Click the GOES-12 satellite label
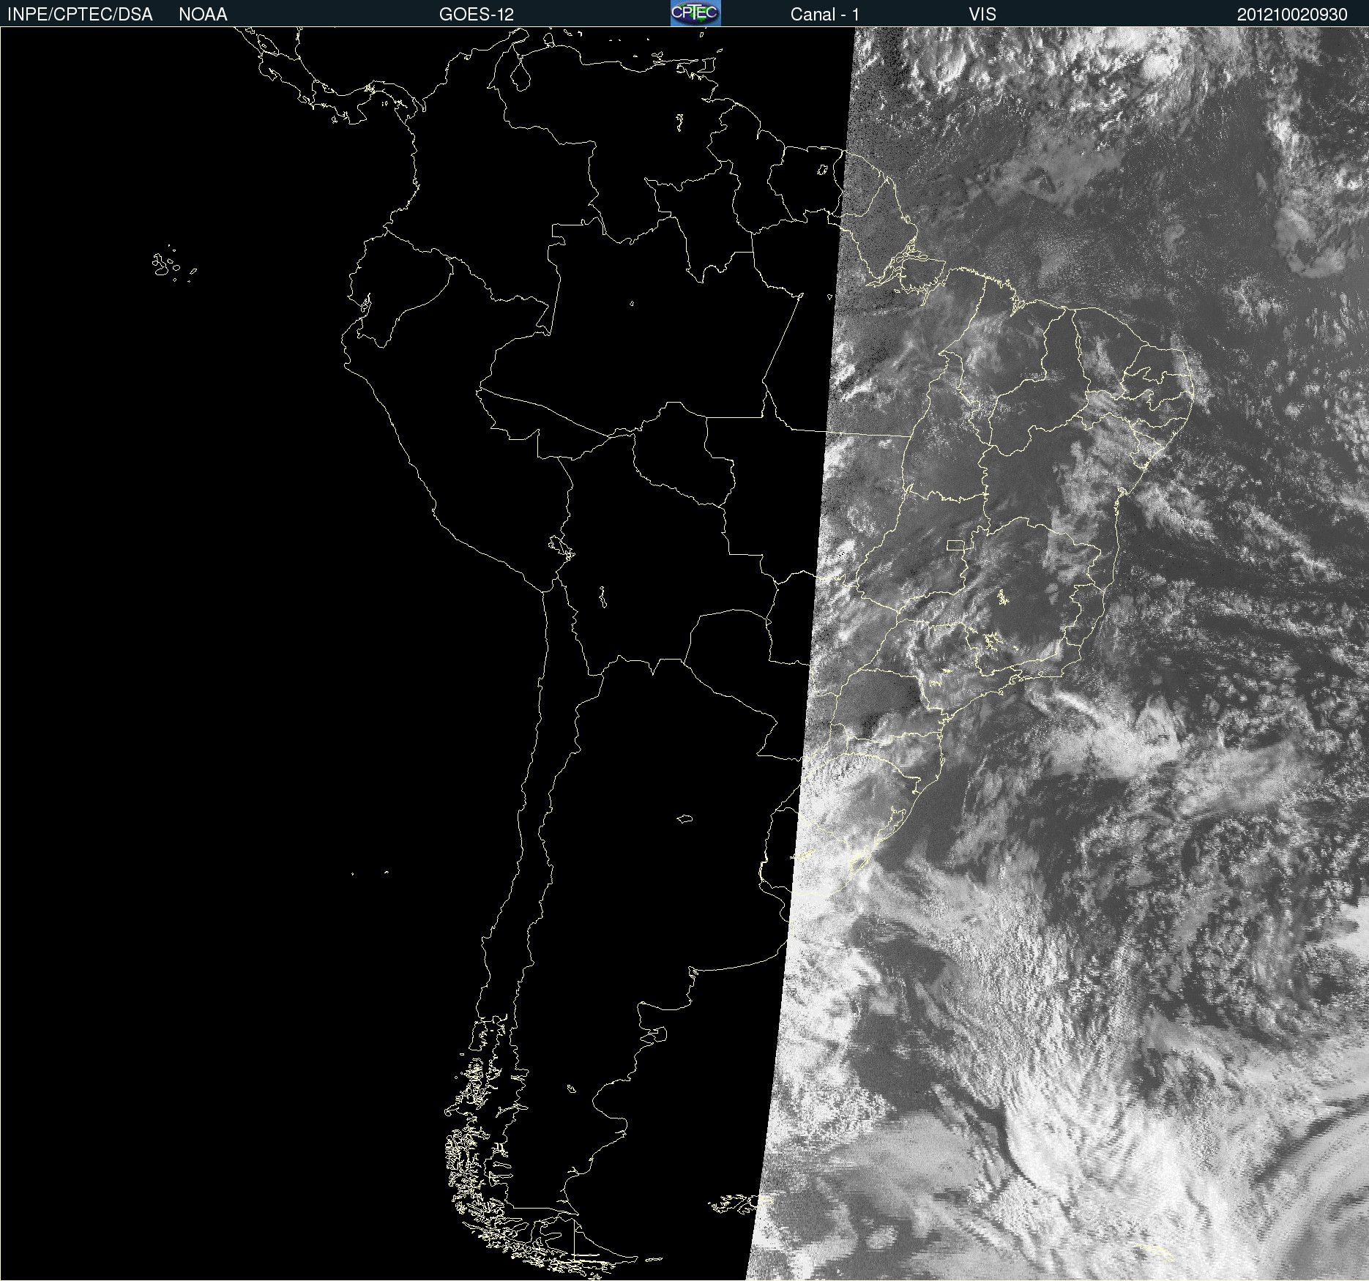The height and width of the screenshot is (1281, 1369). pyautogui.click(x=477, y=15)
